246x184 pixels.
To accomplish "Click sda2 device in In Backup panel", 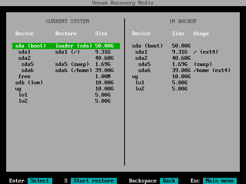I will 141,58.
